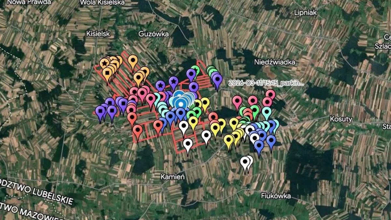Image resolution: width=391 pixels, height=220 pixels.
Task: Click the left purple star pin
Action: pos(160,85)
